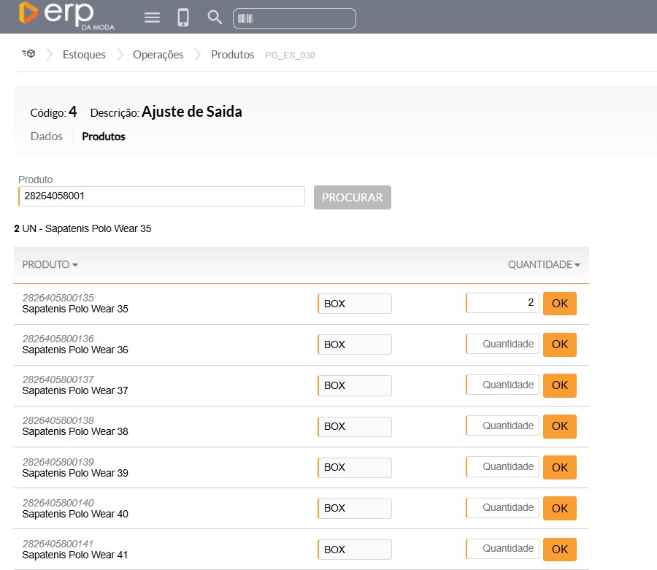657x570 pixels.
Task: Click the mobile phone icon
Action: [183, 18]
